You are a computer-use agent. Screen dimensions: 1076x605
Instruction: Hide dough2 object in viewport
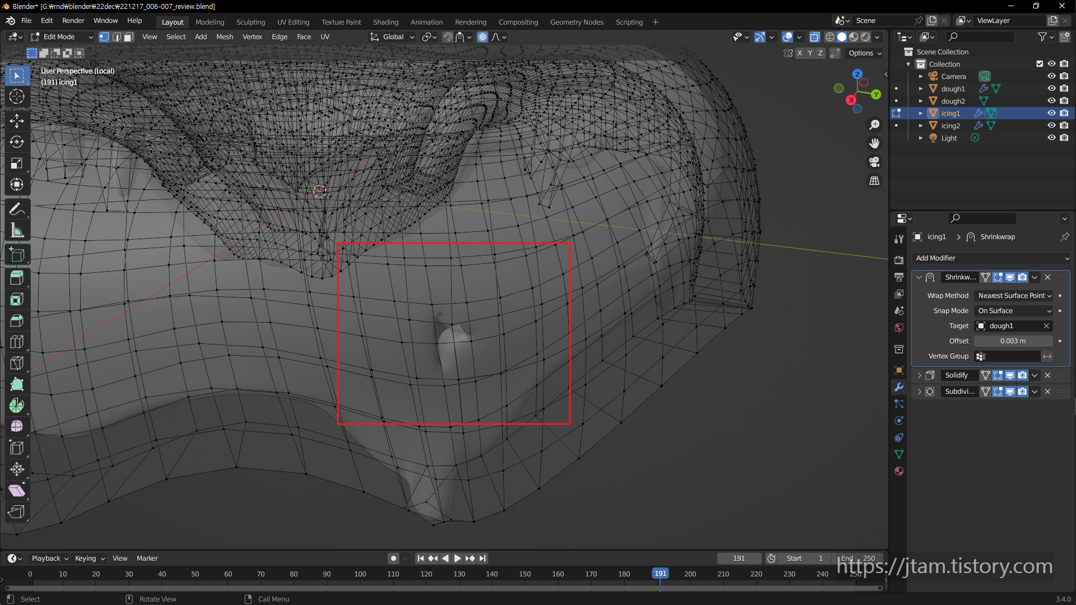tap(1051, 101)
